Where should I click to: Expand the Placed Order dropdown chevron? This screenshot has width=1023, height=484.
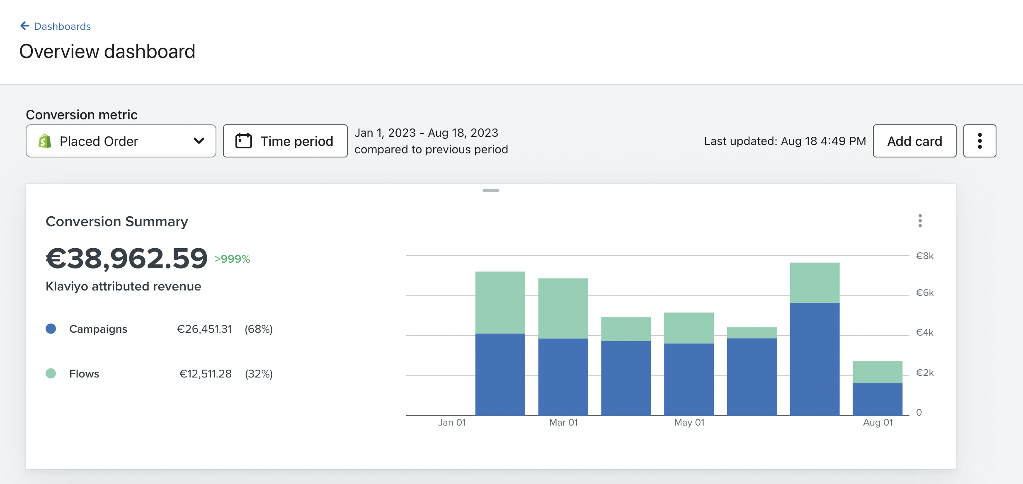199,141
